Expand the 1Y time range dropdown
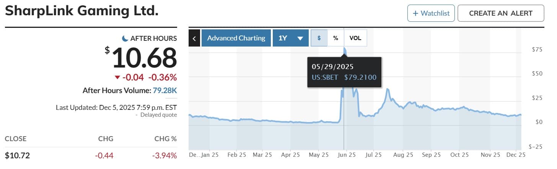This screenshot has width=557, height=169. 291,38
